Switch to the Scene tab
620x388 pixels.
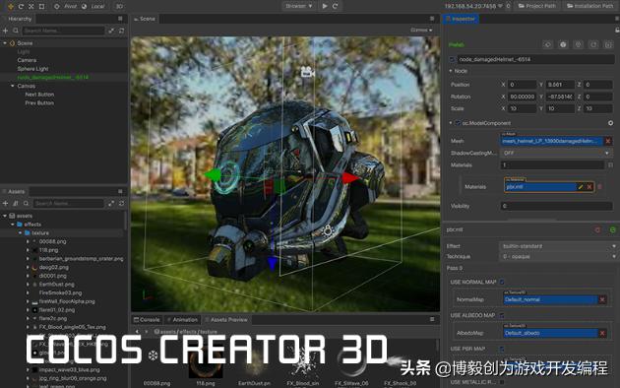pyautogui.click(x=145, y=19)
